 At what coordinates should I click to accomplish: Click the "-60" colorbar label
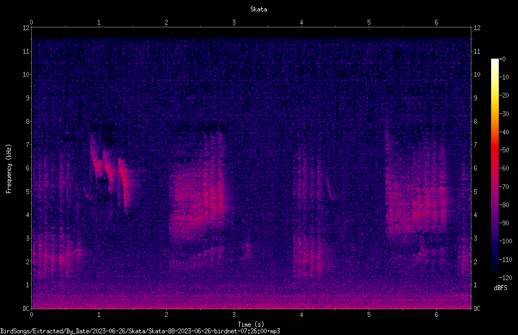point(504,168)
